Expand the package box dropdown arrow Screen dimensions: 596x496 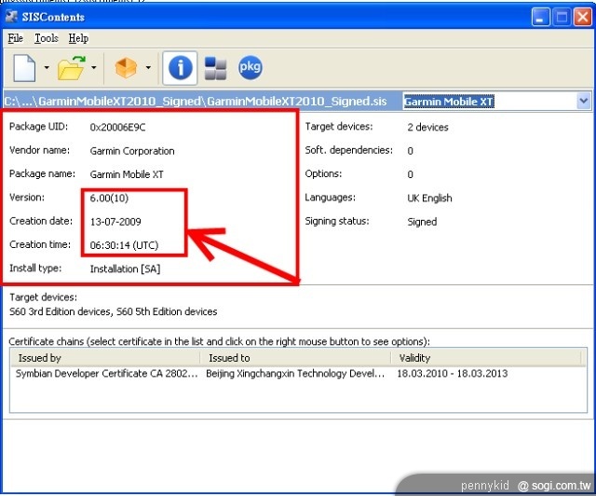pyautogui.click(x=148, y=68)
